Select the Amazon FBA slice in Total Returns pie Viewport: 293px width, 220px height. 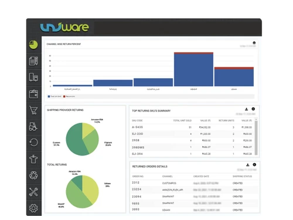coord(78,181)
